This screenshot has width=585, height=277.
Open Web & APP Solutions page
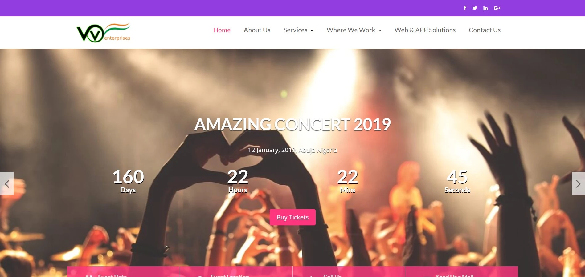425,30
